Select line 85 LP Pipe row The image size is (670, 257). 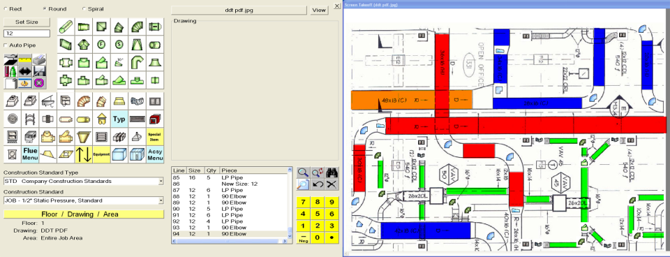tap(230, 177)
